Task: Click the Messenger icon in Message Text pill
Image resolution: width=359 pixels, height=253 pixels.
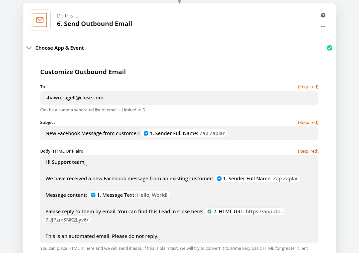Action: [93, 195]
